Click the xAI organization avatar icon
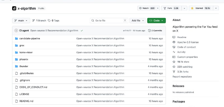 pyautogui.click(x=14, y=8)
